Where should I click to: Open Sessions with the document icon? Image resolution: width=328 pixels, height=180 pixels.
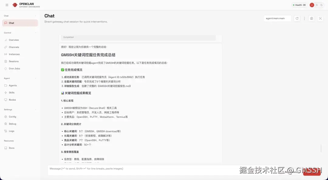pyautogui.click(x=20, y=61)
